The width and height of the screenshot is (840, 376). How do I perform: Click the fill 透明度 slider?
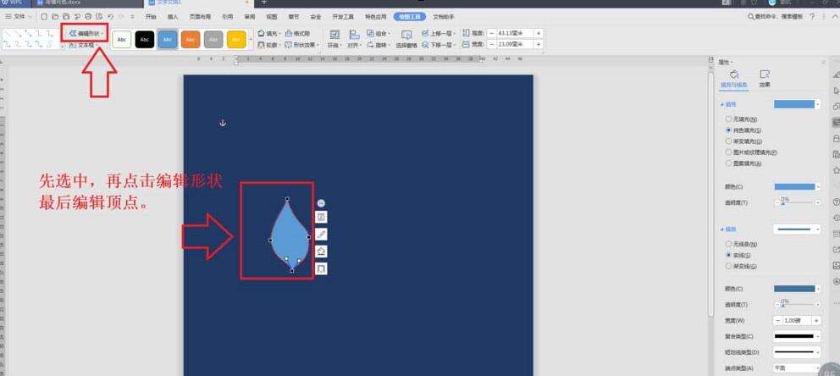click(x=799, y=203)
